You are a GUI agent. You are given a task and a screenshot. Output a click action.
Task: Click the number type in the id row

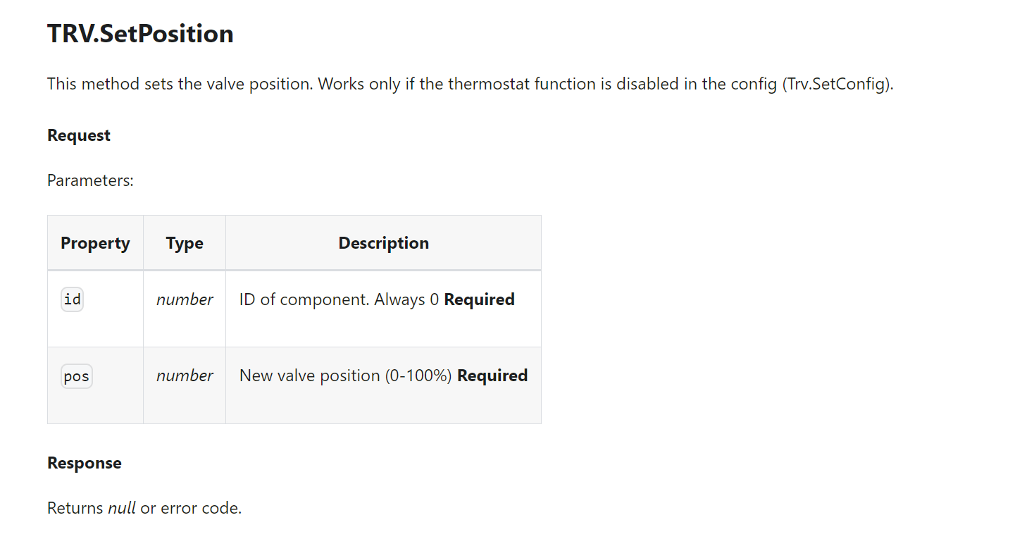[185, 299]
